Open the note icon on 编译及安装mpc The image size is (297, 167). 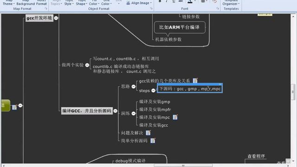[175, 117]
